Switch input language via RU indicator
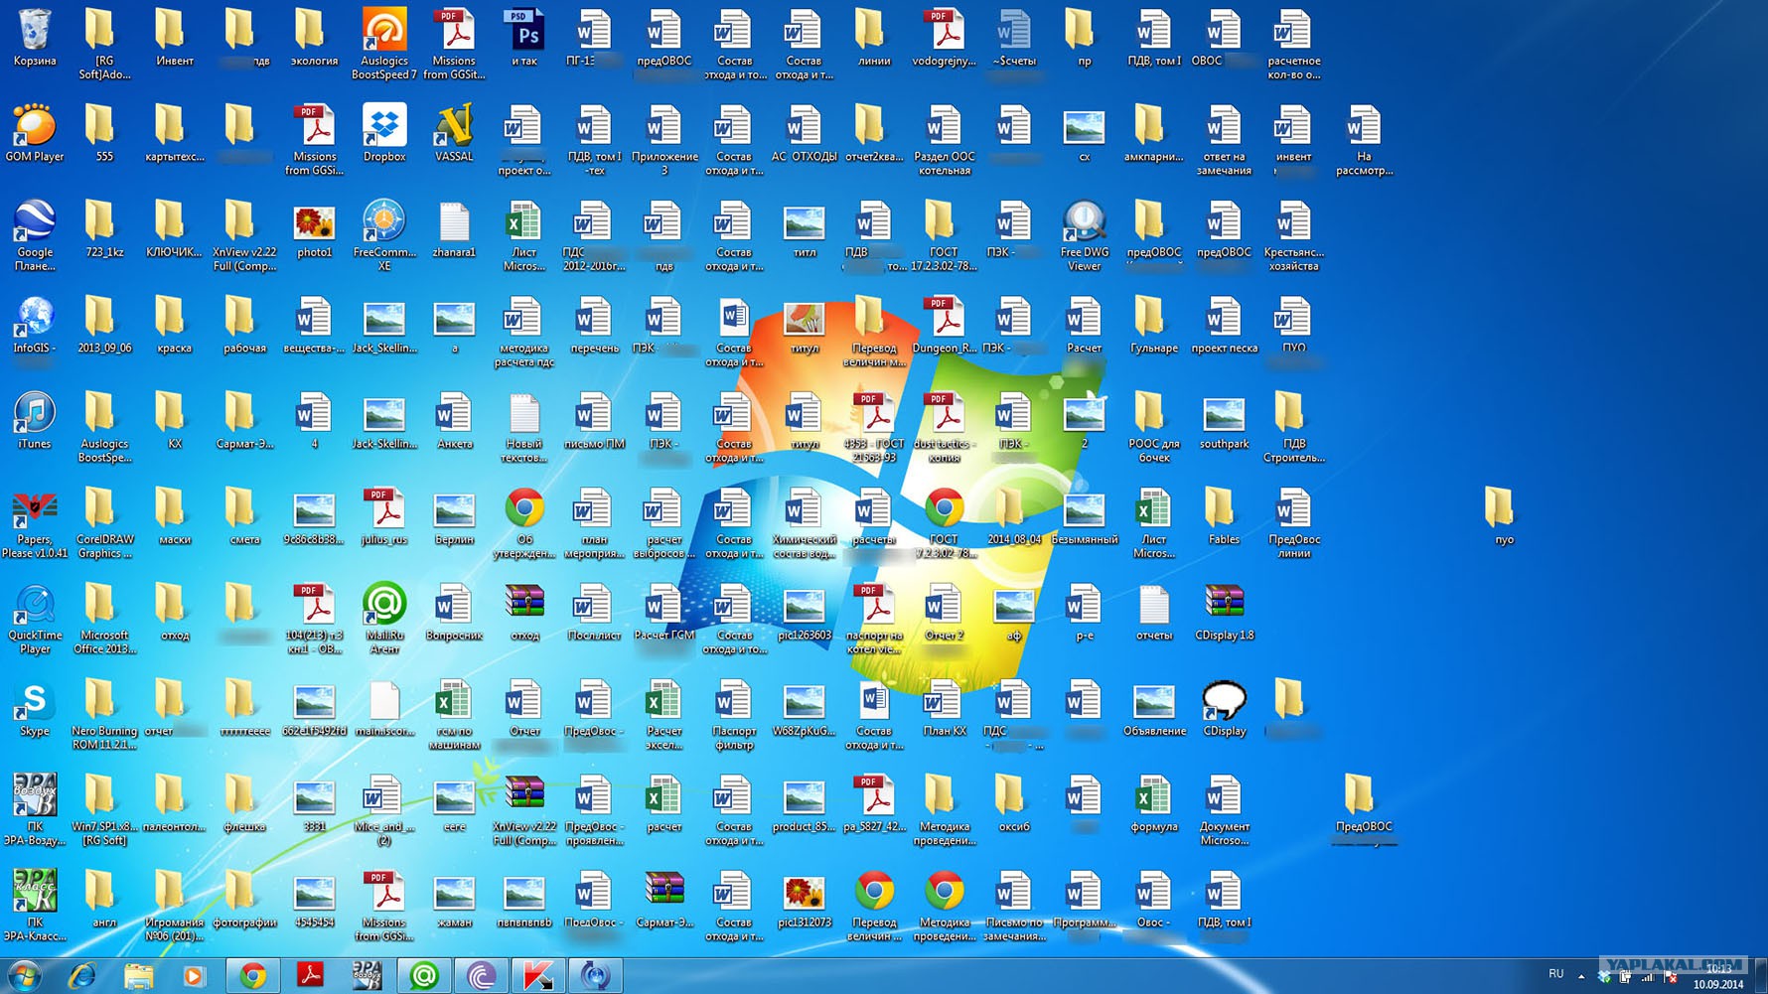1768x994 pixels. 1555,974
